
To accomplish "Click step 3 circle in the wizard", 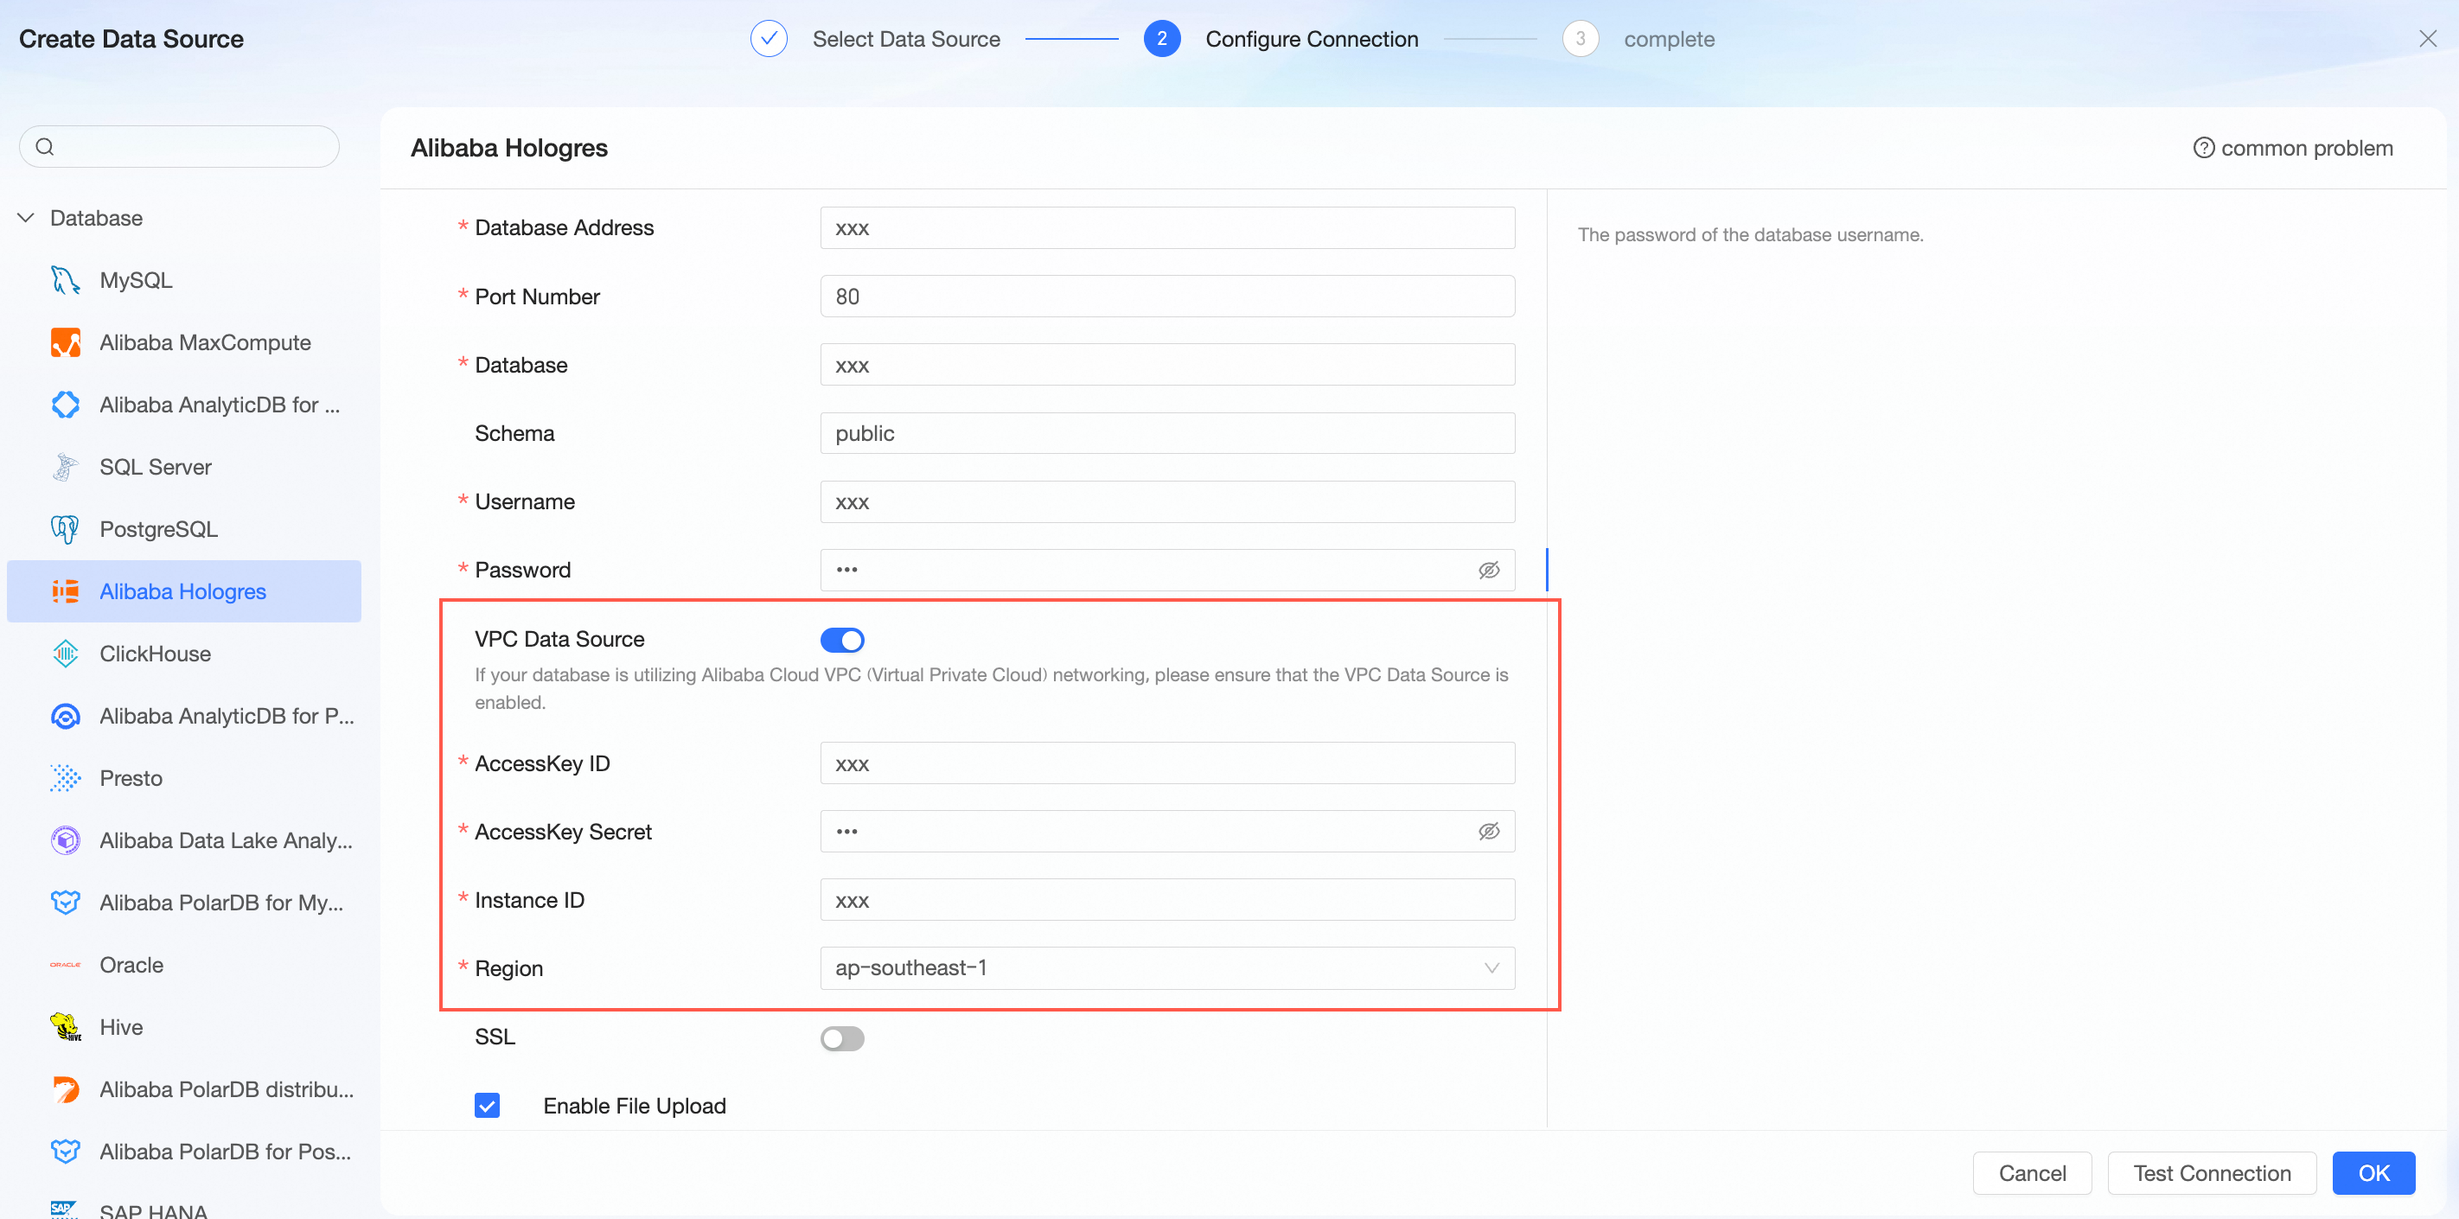I will (x=1581, y=39).
